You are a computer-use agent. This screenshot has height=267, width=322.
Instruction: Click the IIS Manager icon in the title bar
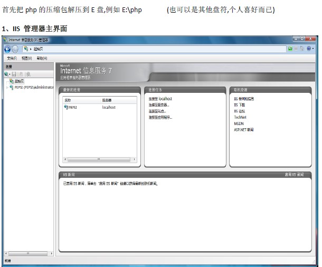pyautogui.click(x=5, y=40)
